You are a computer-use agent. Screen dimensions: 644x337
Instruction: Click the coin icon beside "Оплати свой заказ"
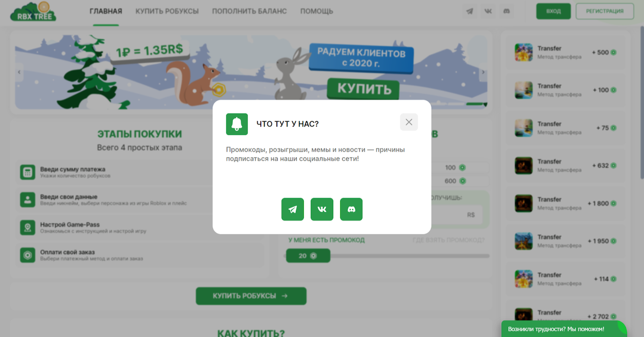click(x=27, y=255)
